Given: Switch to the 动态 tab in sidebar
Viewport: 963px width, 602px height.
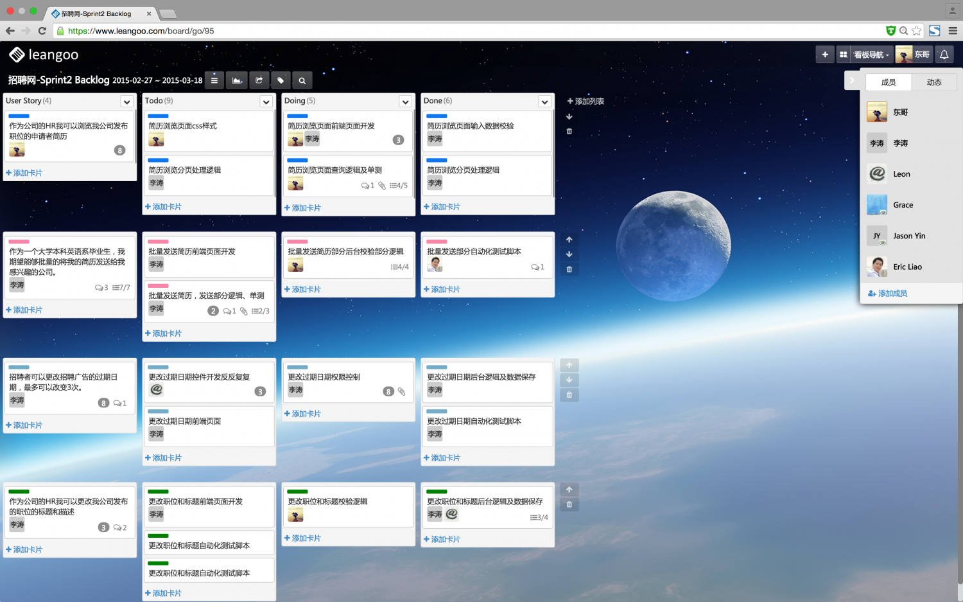Looking at the screenshot, I should coord(934,82).
